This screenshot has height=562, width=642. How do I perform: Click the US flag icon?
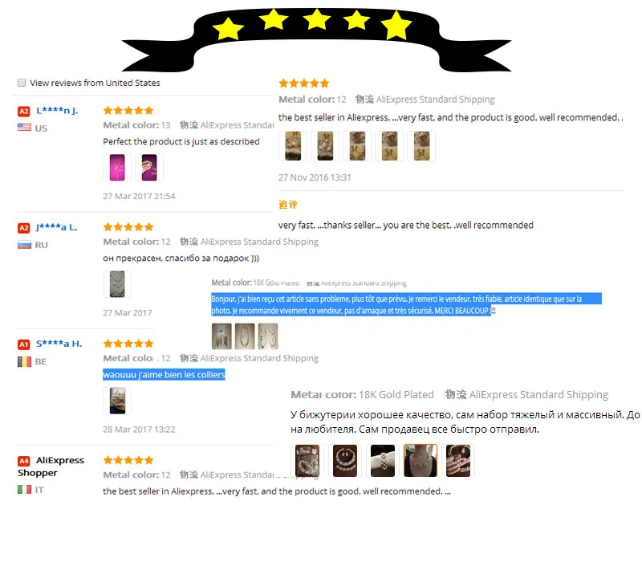coord(24,128)
